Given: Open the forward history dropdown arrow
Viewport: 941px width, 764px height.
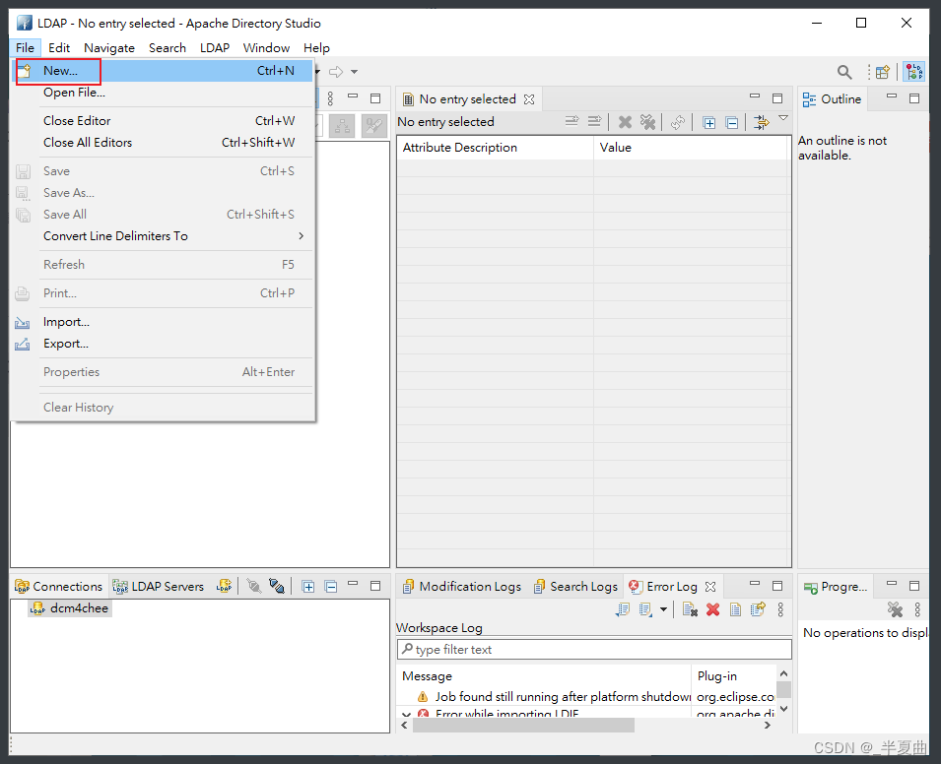Looking at the screenshot, I should click(354, 72).
